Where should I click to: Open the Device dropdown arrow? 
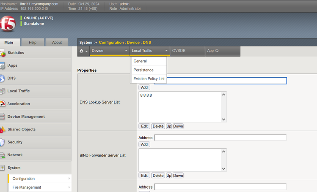point(126,51)
